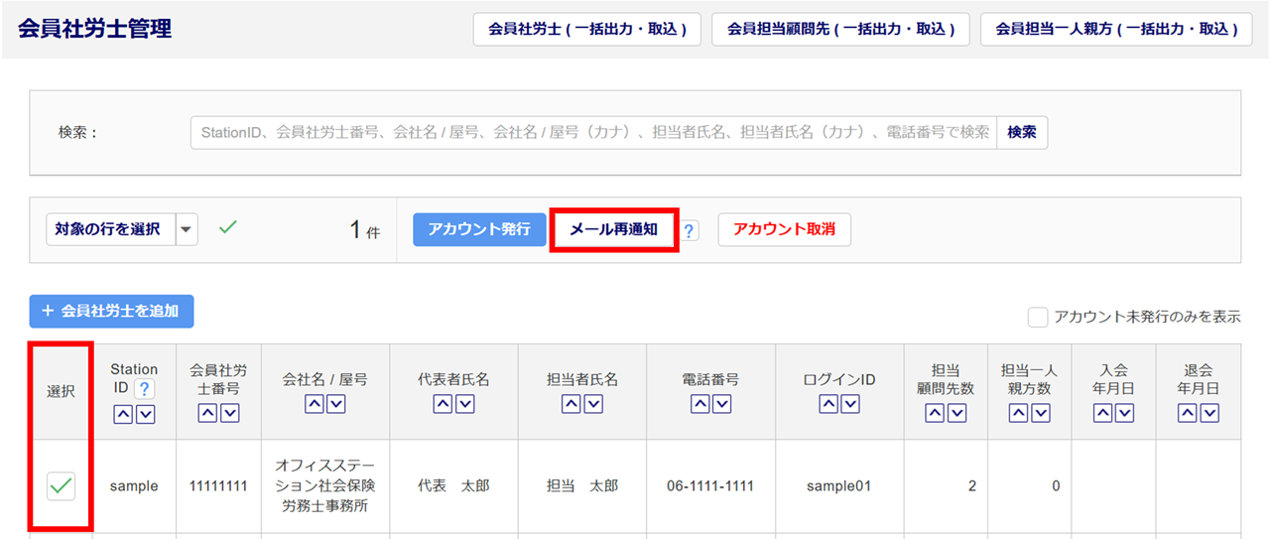1270x539 pixels.
Task: Open 会員担当一人親方 (一括出力・取込)
Action: click(x=1116, y=30)
